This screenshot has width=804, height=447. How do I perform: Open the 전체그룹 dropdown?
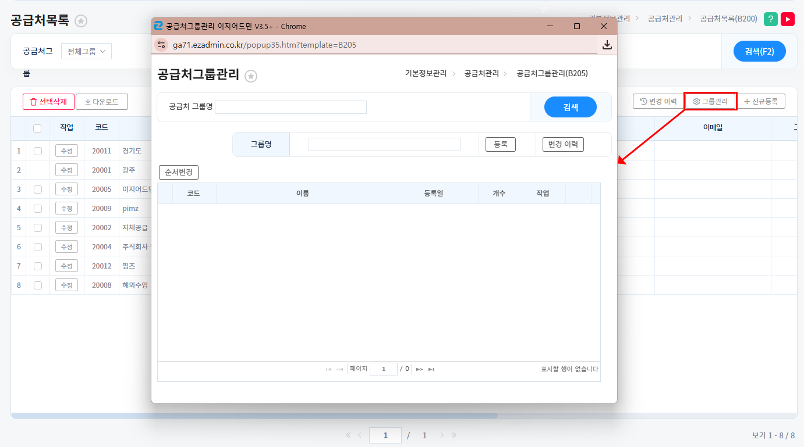(86, 51)
